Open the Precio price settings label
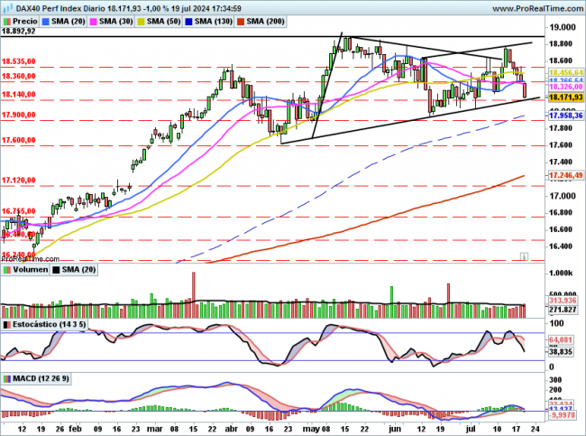The height and width of the screenshot is (436, 586). 26,19
